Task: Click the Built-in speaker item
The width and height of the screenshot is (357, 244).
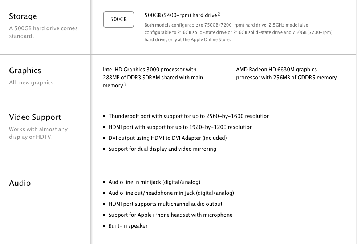Action: pos(128,226)
